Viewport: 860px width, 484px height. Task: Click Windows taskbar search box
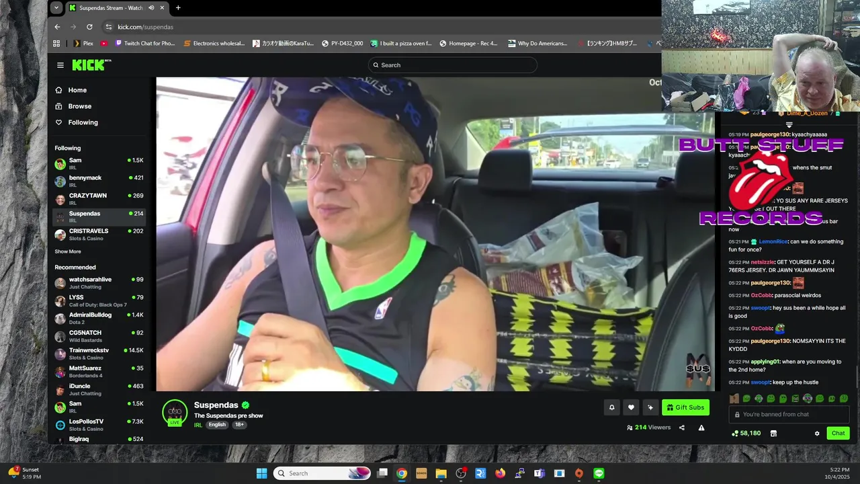coord(322,473)
